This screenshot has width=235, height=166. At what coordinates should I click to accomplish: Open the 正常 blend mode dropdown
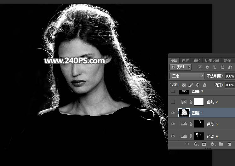coord(187,76)
